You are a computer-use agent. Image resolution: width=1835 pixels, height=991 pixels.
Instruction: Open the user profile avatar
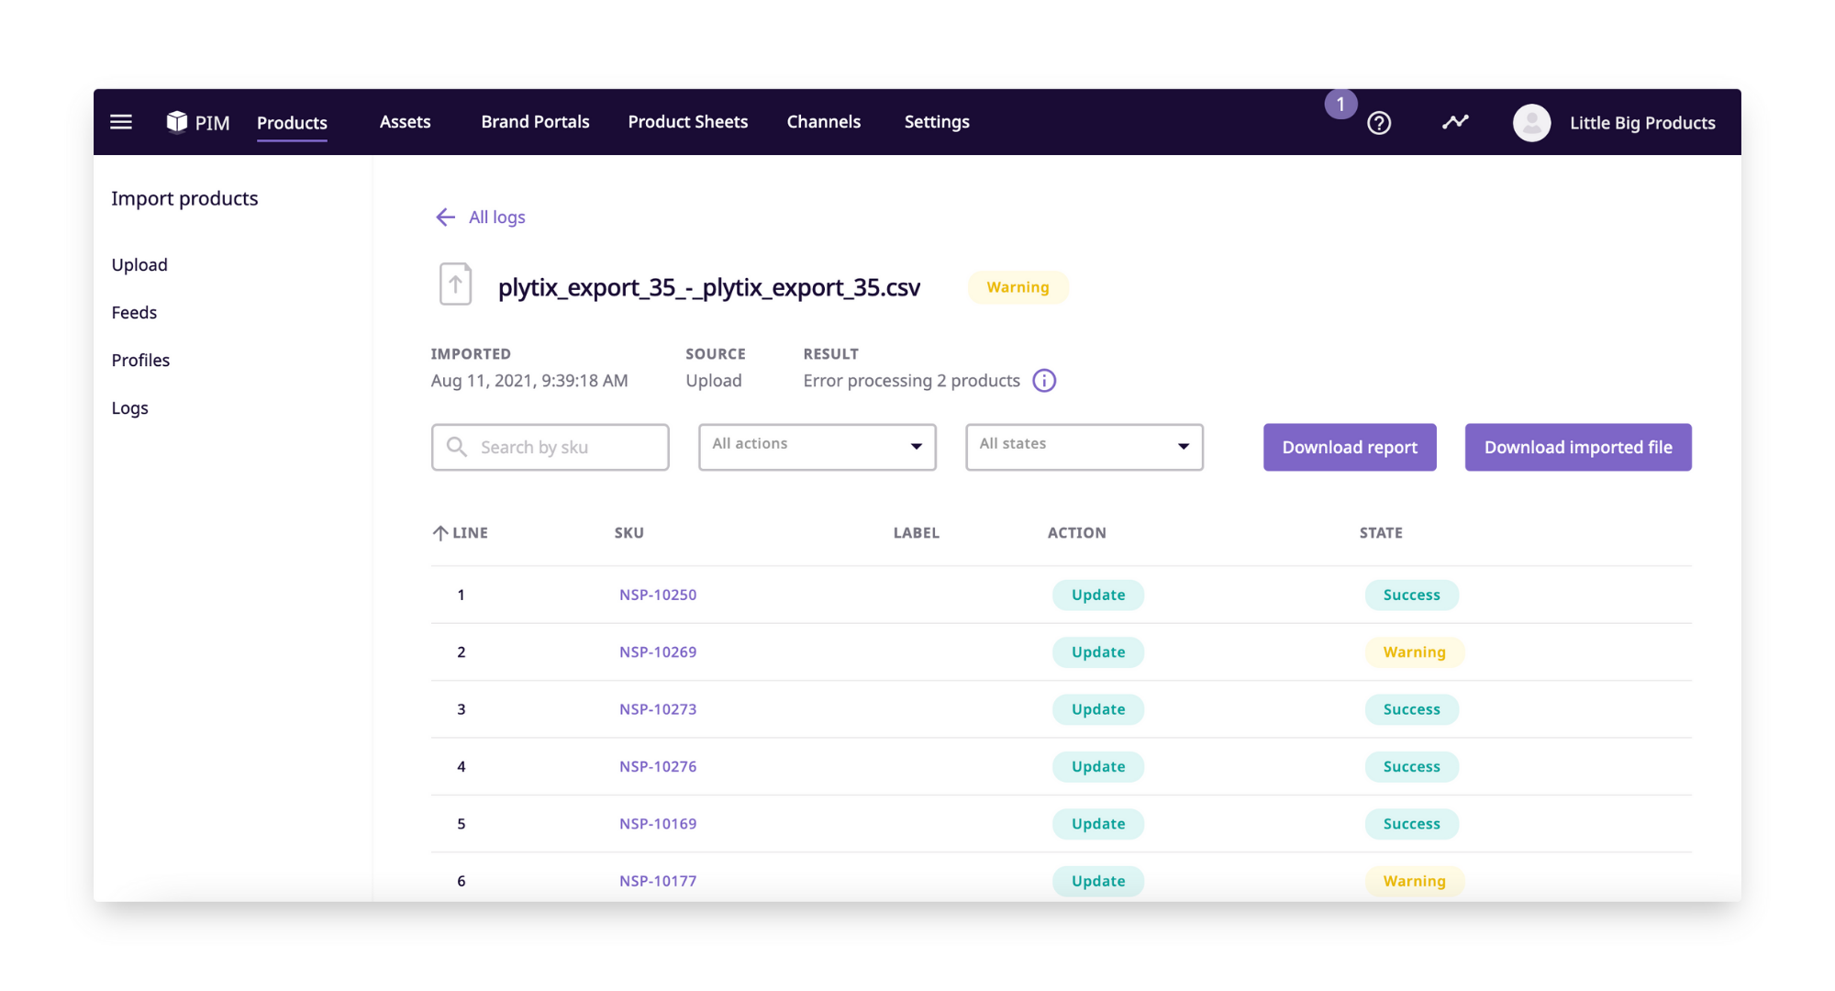click(1531, 122)
